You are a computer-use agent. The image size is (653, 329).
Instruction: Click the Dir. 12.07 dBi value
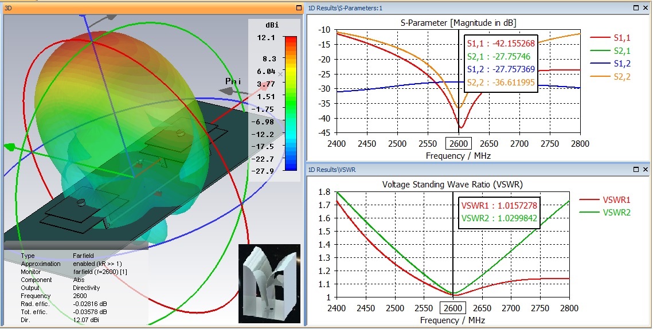pos(86,320)
